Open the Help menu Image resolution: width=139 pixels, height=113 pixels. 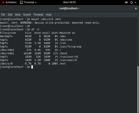click(49, 15)
